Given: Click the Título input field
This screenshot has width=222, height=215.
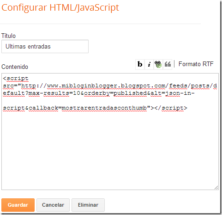Looking at the screenshot, I should [x=45, y=46].
